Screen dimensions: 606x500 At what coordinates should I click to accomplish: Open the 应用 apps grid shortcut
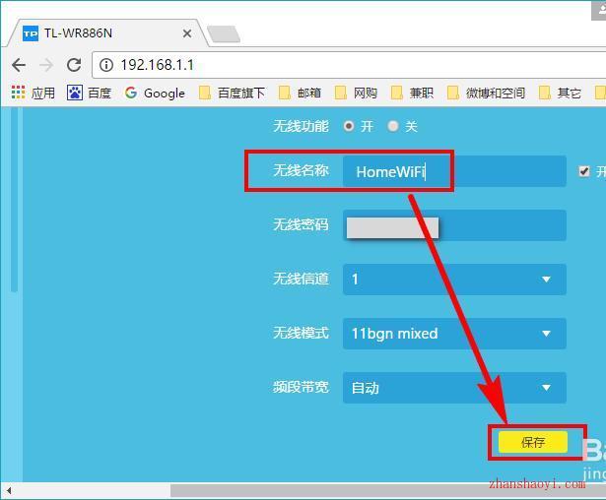pyautogui.click(x=34, y=93)
